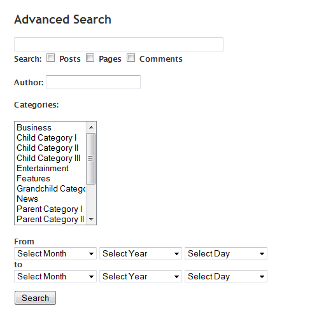
Task: Check the Comments search option
Action: pyautogui.click(x=131, y=58)
